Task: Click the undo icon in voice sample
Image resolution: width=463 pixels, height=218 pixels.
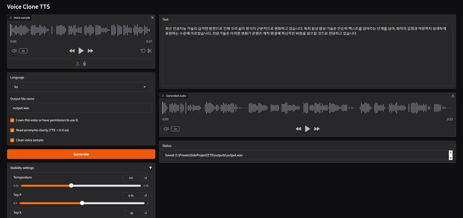Action: [143, 51]
